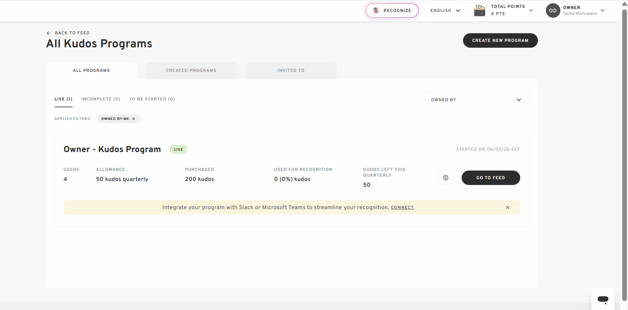Click the back arrow icon
The height and width of the screenshot is (310, 628).
(x=48, y=33)
